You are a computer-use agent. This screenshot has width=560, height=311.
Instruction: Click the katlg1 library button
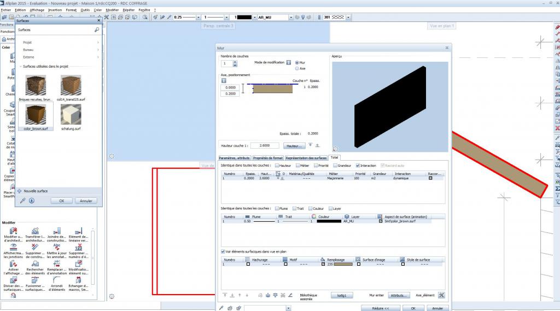[342, 295]
